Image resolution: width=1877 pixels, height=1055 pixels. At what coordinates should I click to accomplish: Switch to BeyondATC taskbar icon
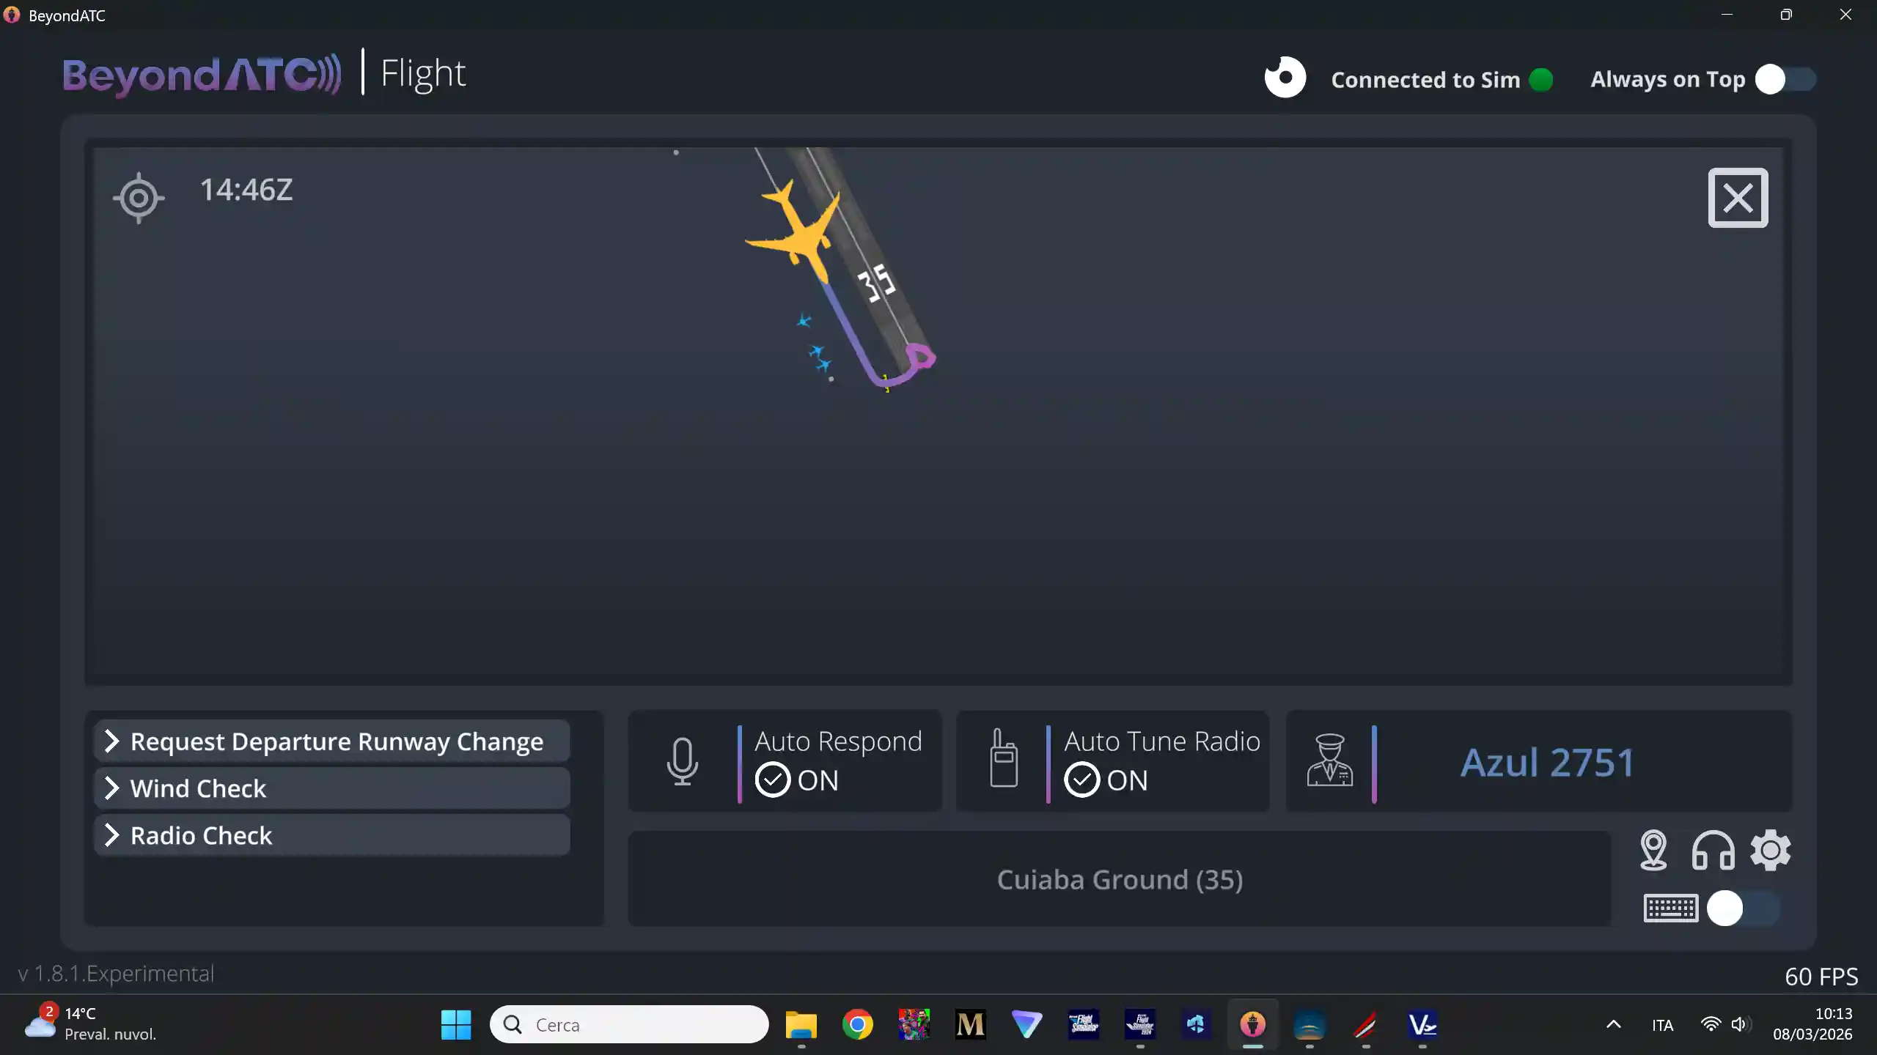1252,1024
